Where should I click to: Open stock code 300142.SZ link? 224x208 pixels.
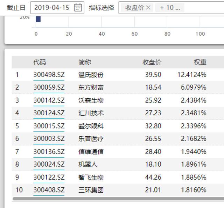pos(49,100)
